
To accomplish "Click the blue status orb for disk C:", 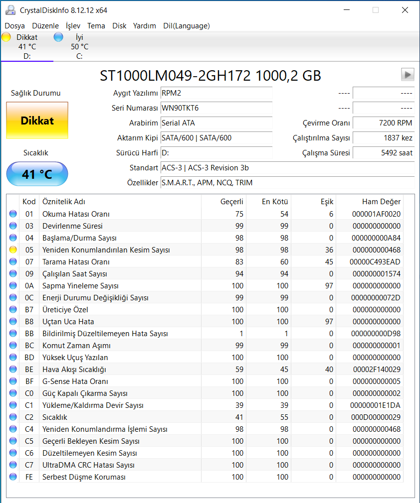I will click(58, 37).
